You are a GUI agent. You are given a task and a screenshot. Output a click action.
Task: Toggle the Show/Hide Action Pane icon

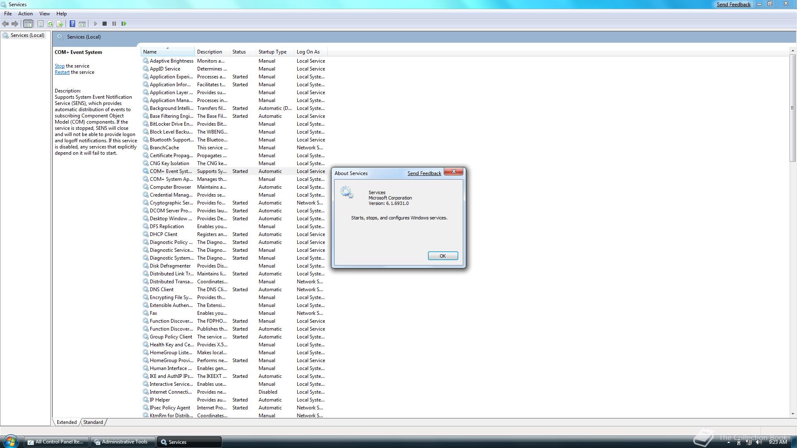click(x=82, y=24)
